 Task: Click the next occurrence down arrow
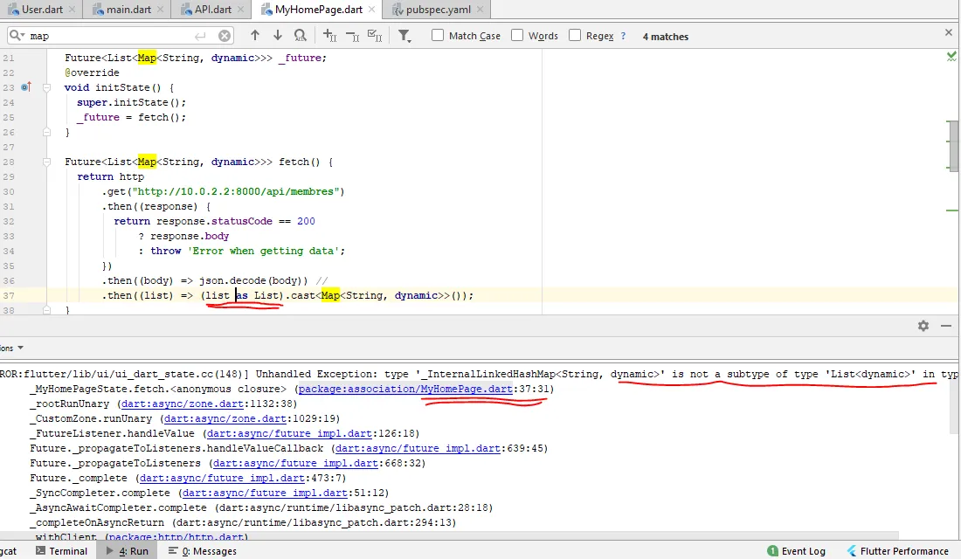click(x=278, y=36)
